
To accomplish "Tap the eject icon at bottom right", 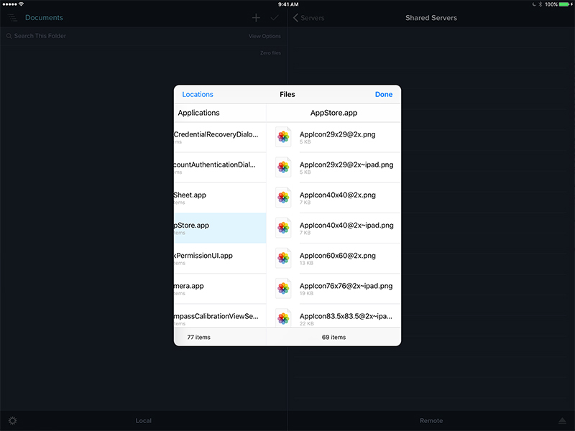I will (562, 420).
